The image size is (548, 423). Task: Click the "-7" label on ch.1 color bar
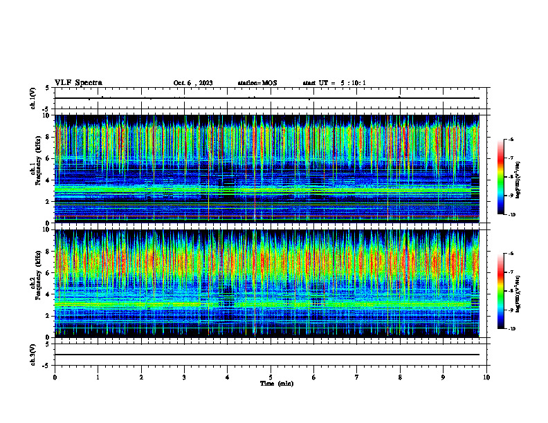511,158
